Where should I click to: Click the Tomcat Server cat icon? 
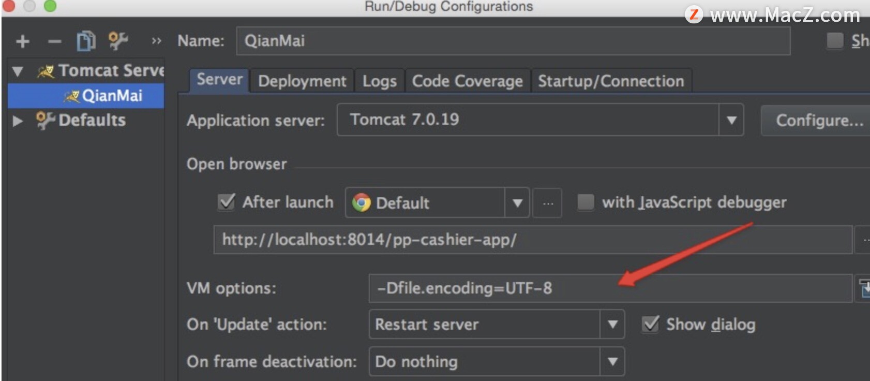[x=46, y=71]
